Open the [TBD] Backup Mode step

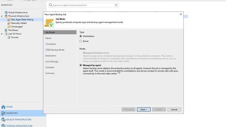click(x=55, y=50)
